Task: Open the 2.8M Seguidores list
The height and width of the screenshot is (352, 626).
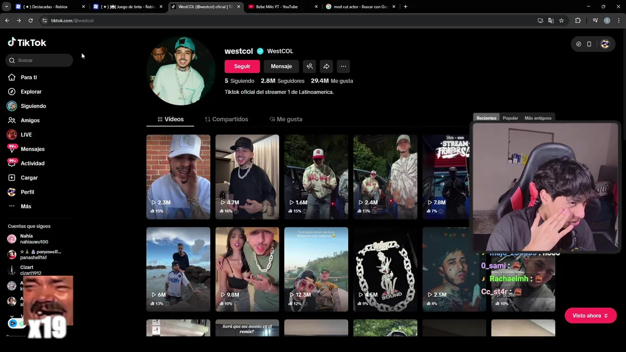Action: pos(283,81)
